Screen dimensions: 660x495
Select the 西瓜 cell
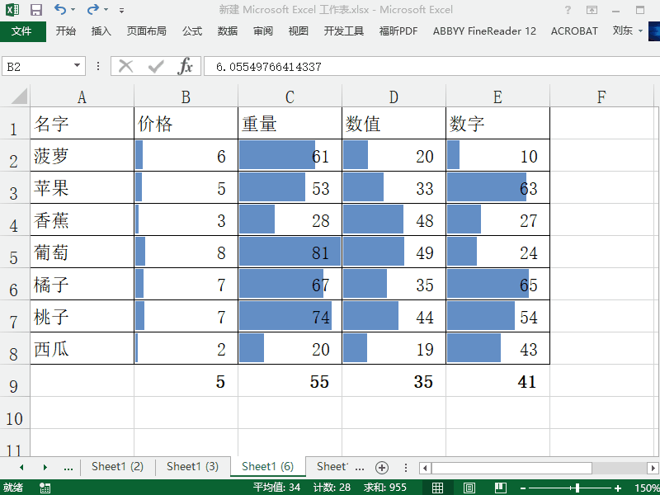click(82, 348)
